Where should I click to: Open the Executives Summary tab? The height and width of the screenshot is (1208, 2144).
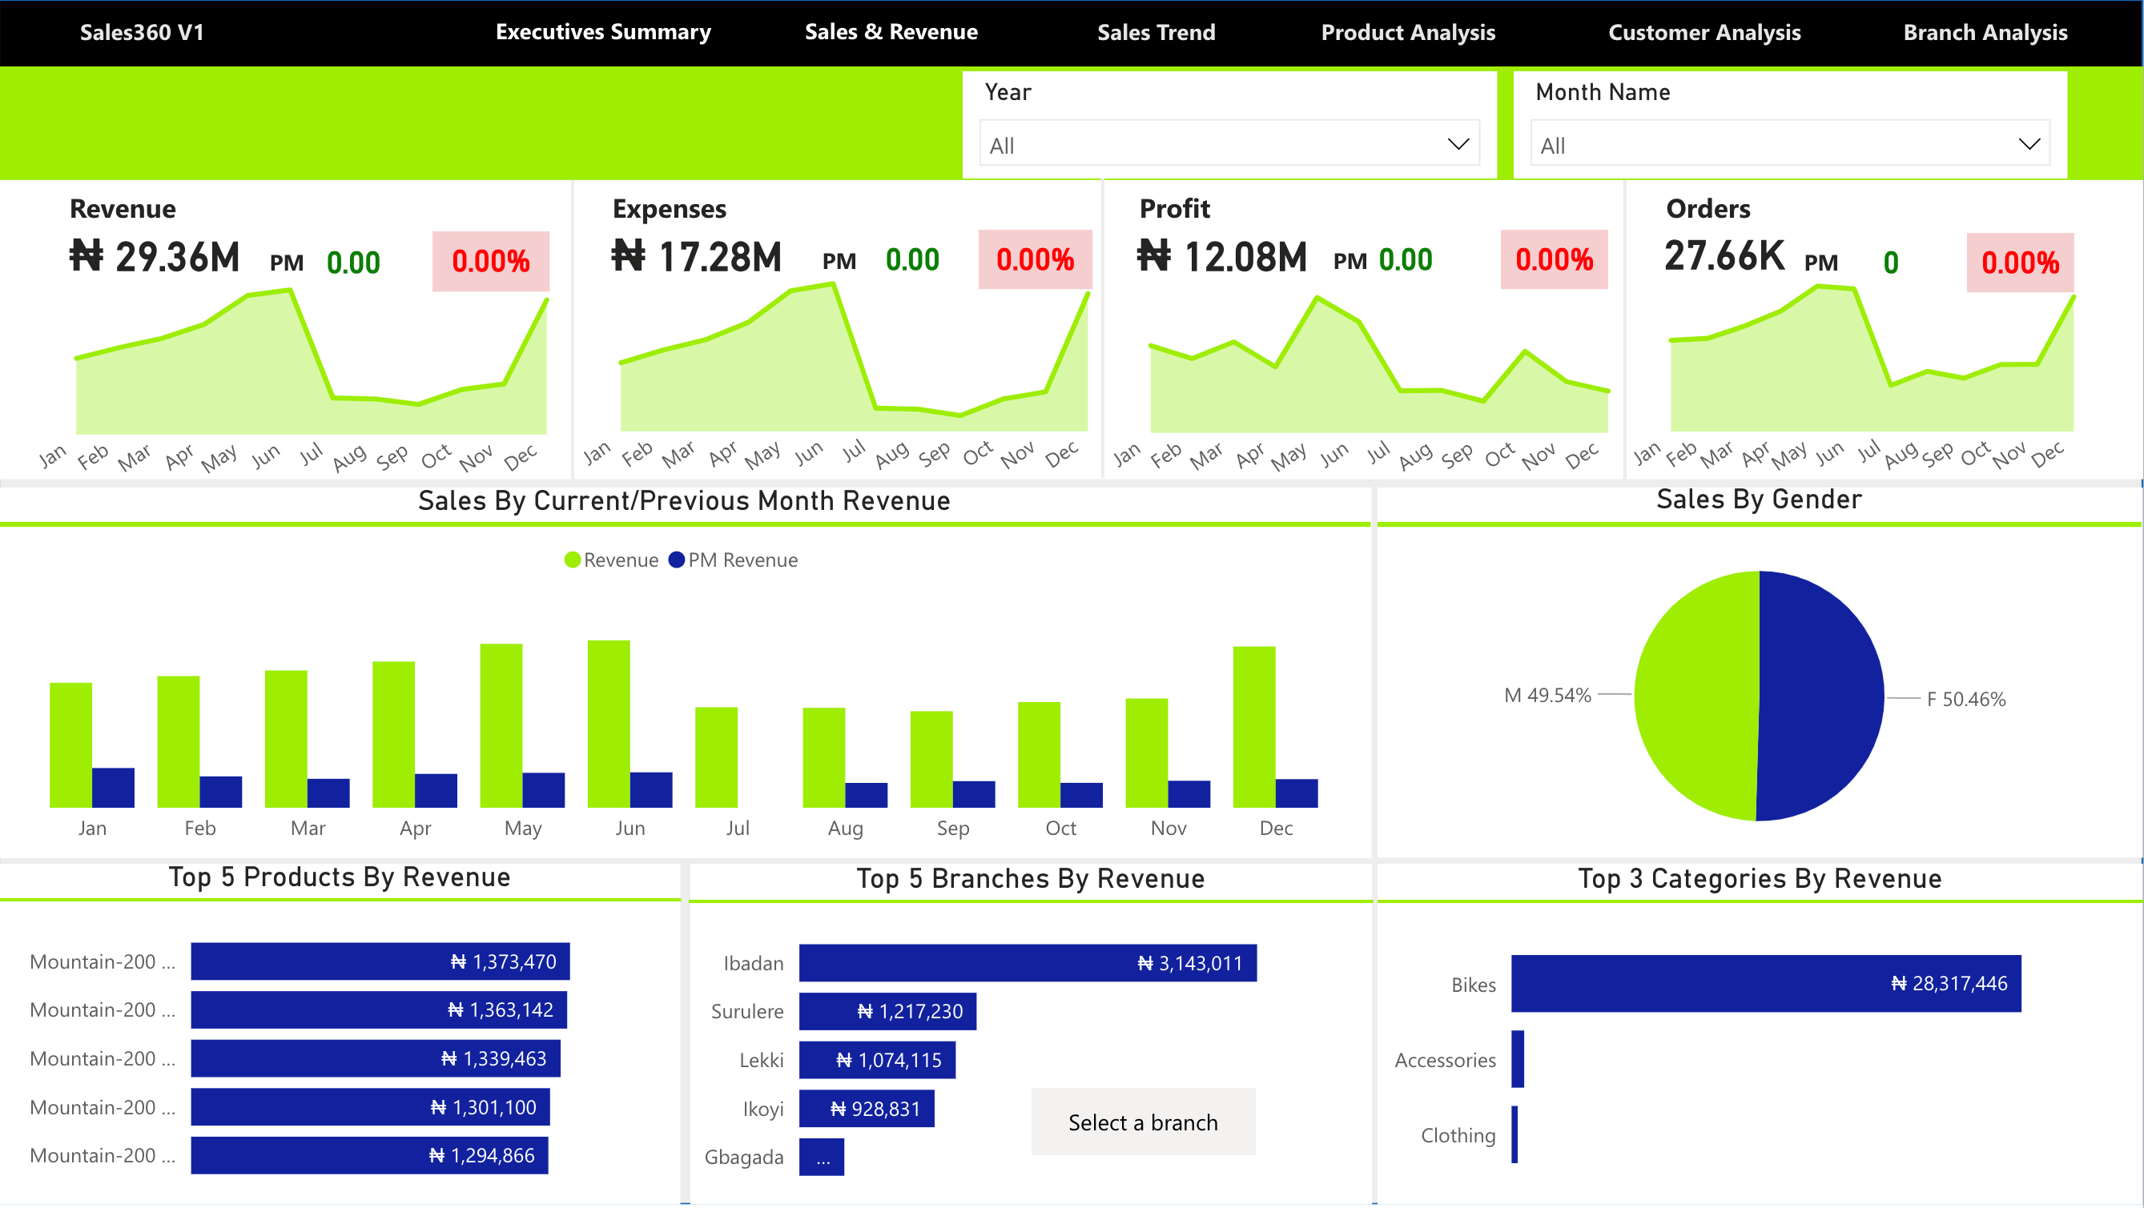[x=602, y=33]
